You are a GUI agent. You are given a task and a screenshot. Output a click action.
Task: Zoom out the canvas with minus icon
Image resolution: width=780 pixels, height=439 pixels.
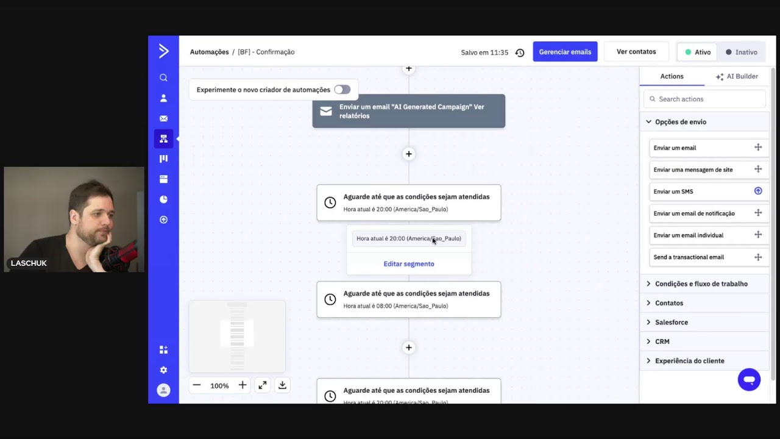coord(196,385)
